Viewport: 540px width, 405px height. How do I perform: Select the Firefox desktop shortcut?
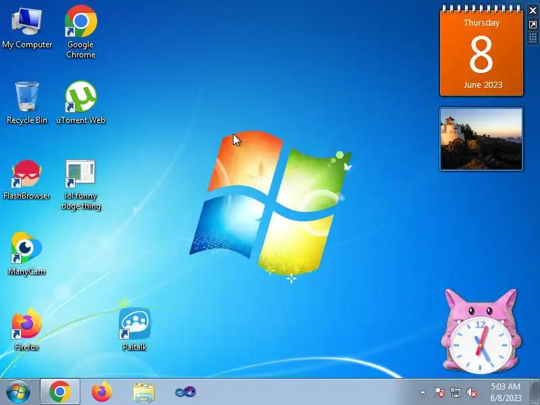[x=27, y=329]
